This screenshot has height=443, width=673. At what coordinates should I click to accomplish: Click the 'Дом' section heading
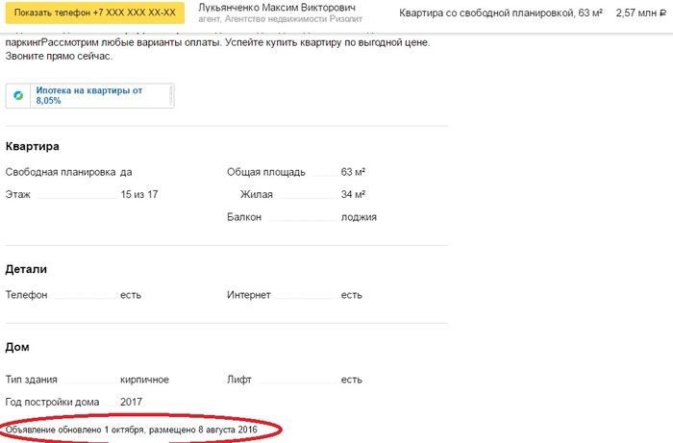click(17, 347)
